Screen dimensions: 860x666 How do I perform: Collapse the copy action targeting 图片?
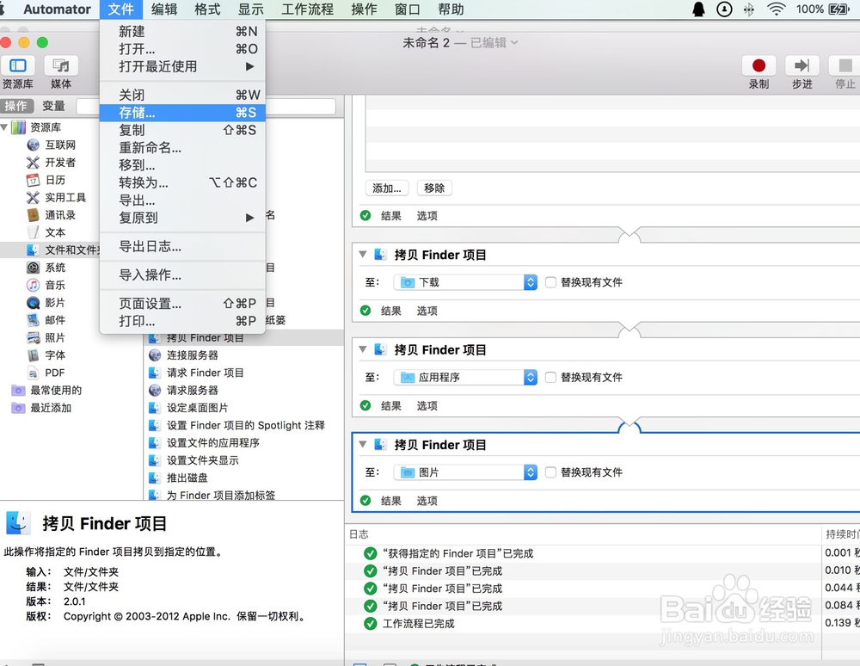(x=363, y=444)
